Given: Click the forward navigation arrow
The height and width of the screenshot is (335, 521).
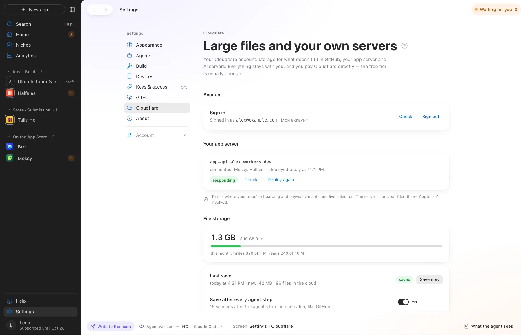Looking at the screenshot, I should [x=106, y=10].
